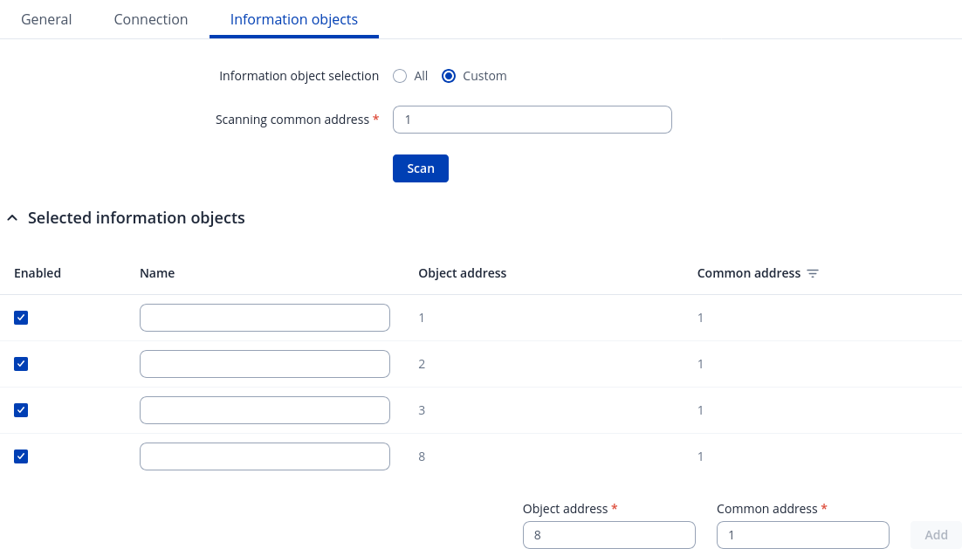
Task: Click the Information objects tab
Action: 294,19
